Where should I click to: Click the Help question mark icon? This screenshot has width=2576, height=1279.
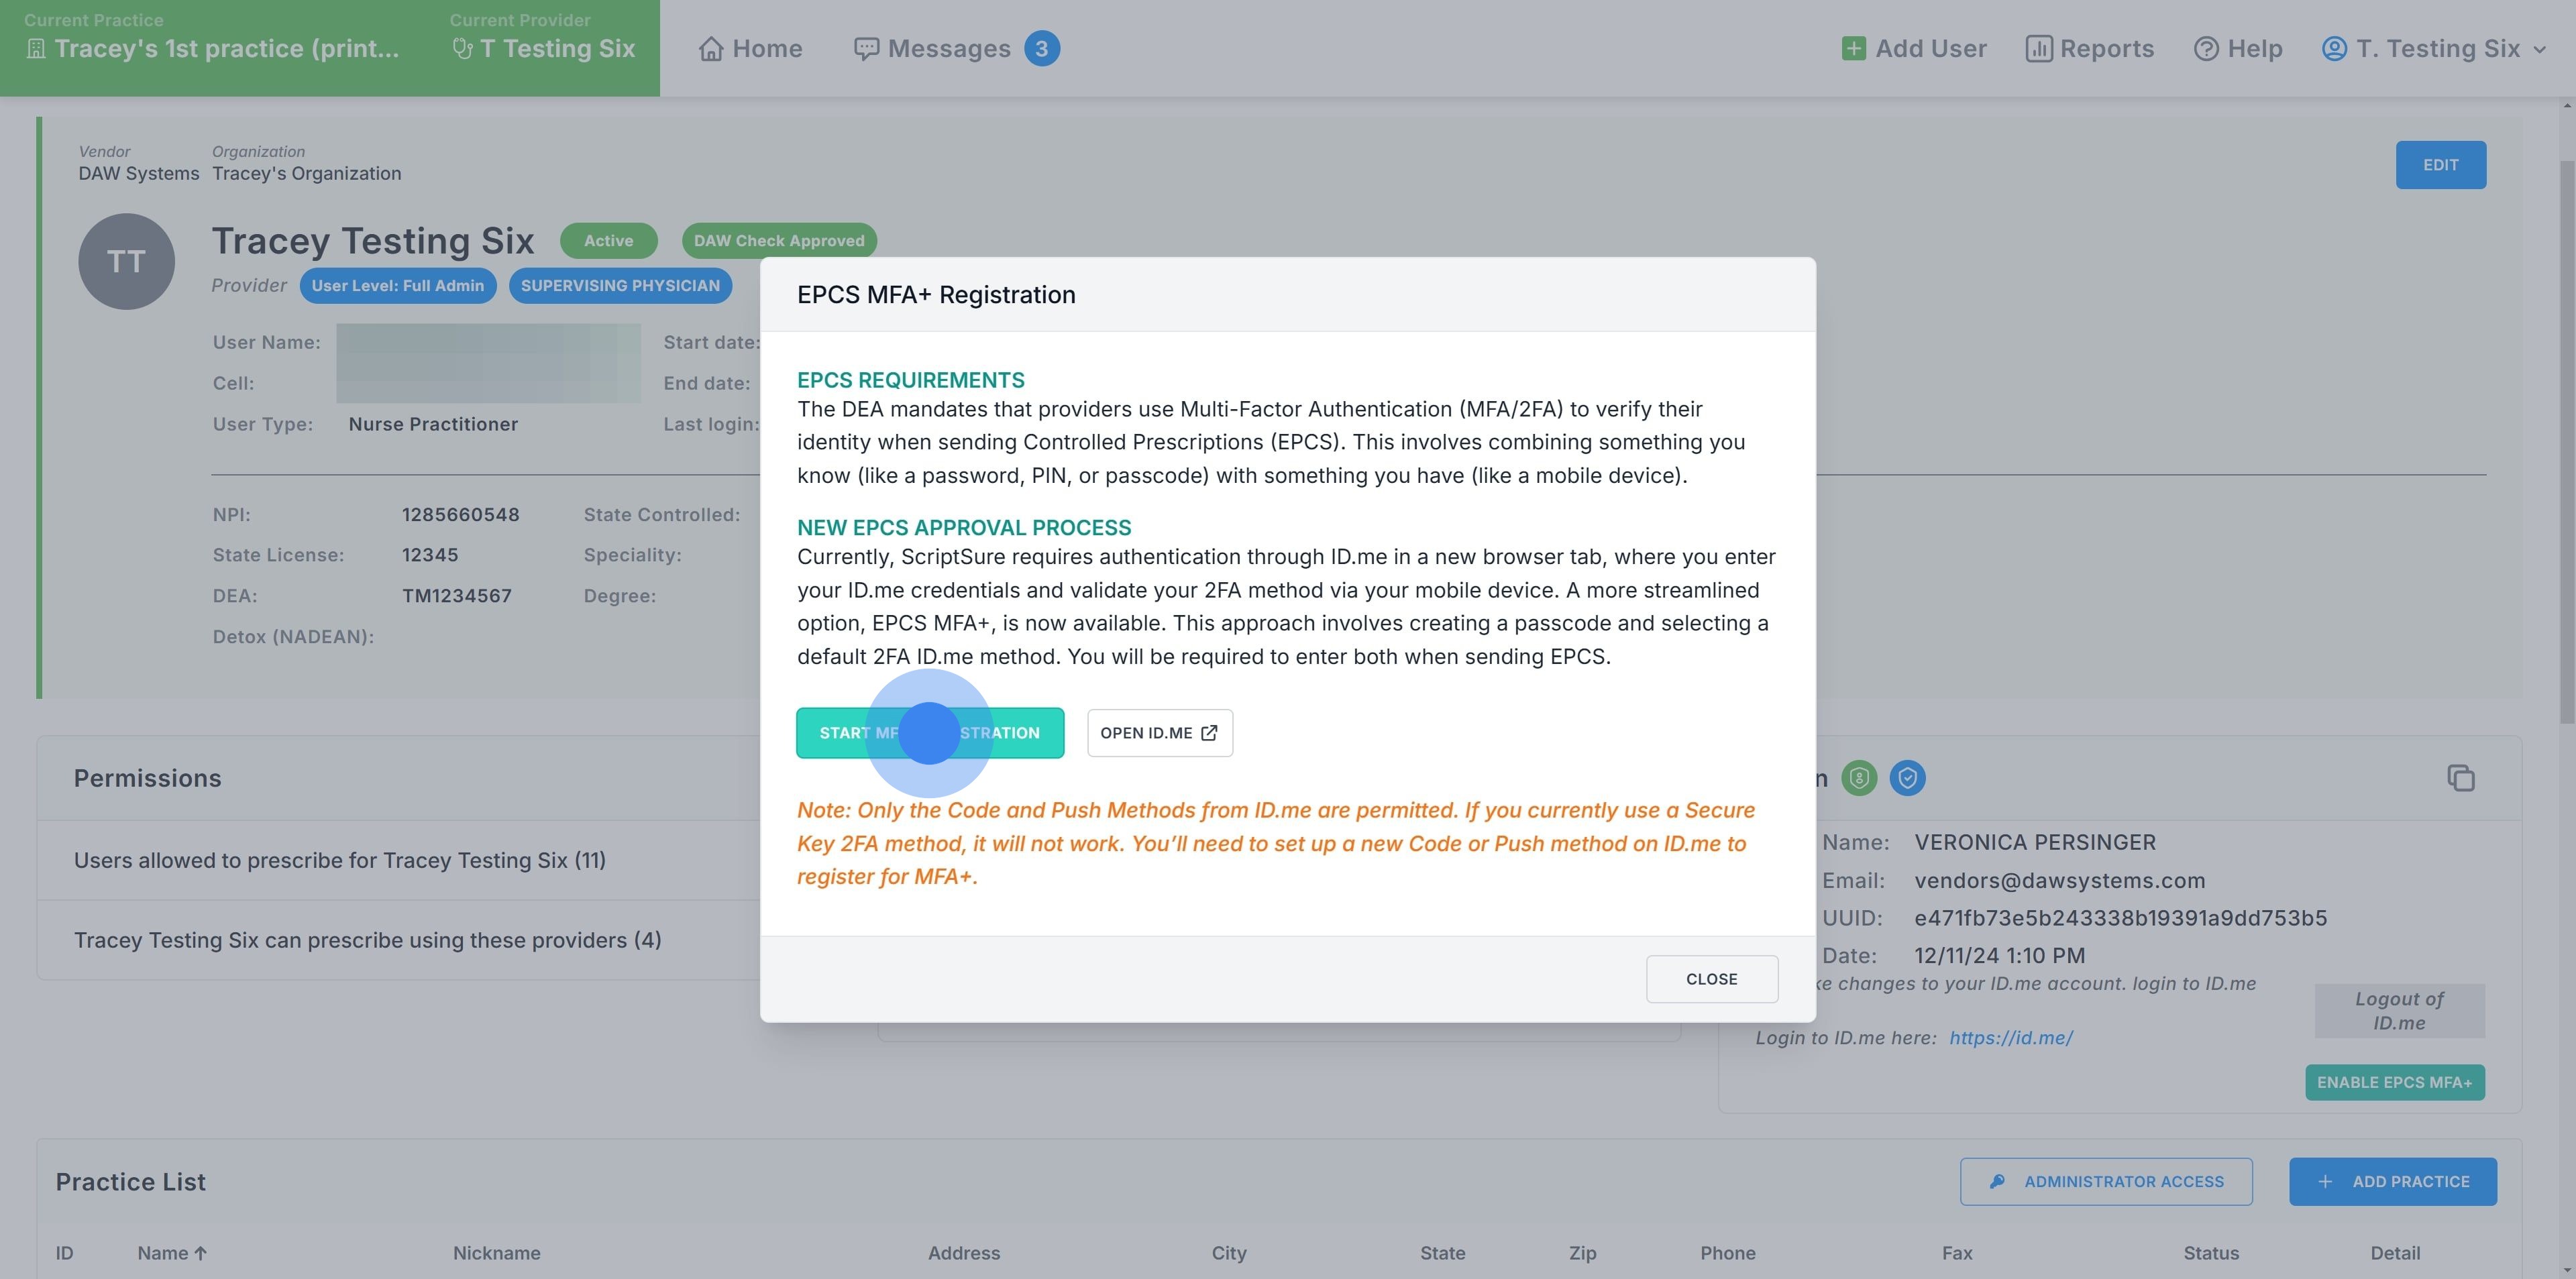(x=2206, y=49)
